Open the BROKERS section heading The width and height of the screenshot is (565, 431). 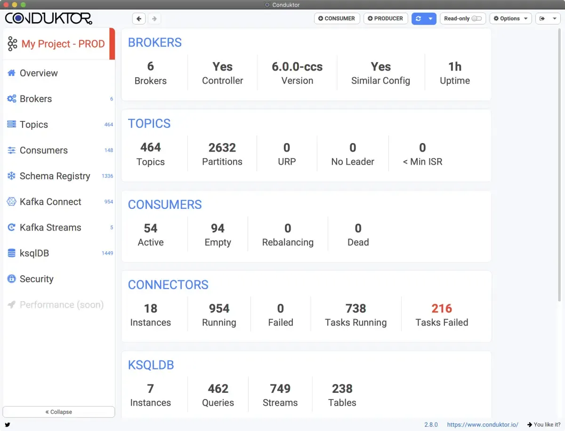155,42
